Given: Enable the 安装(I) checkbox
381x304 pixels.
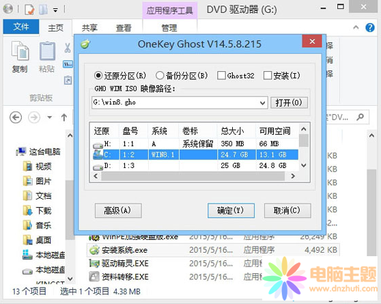Looking at the screenshot, I should point(267,75).
